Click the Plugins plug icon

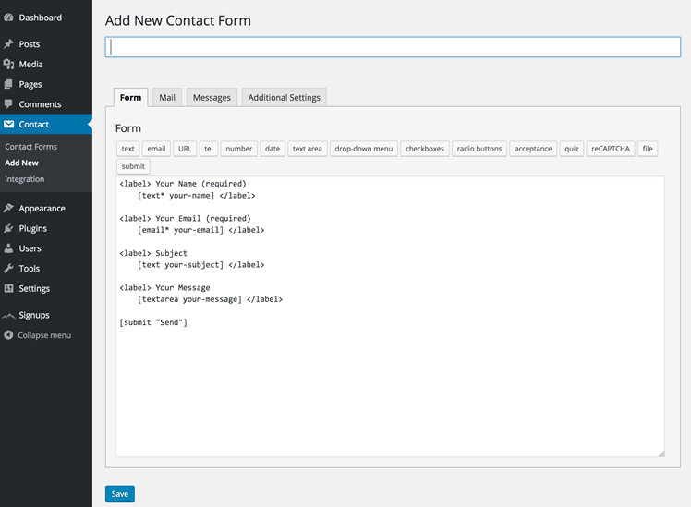(x=9, y=228)
